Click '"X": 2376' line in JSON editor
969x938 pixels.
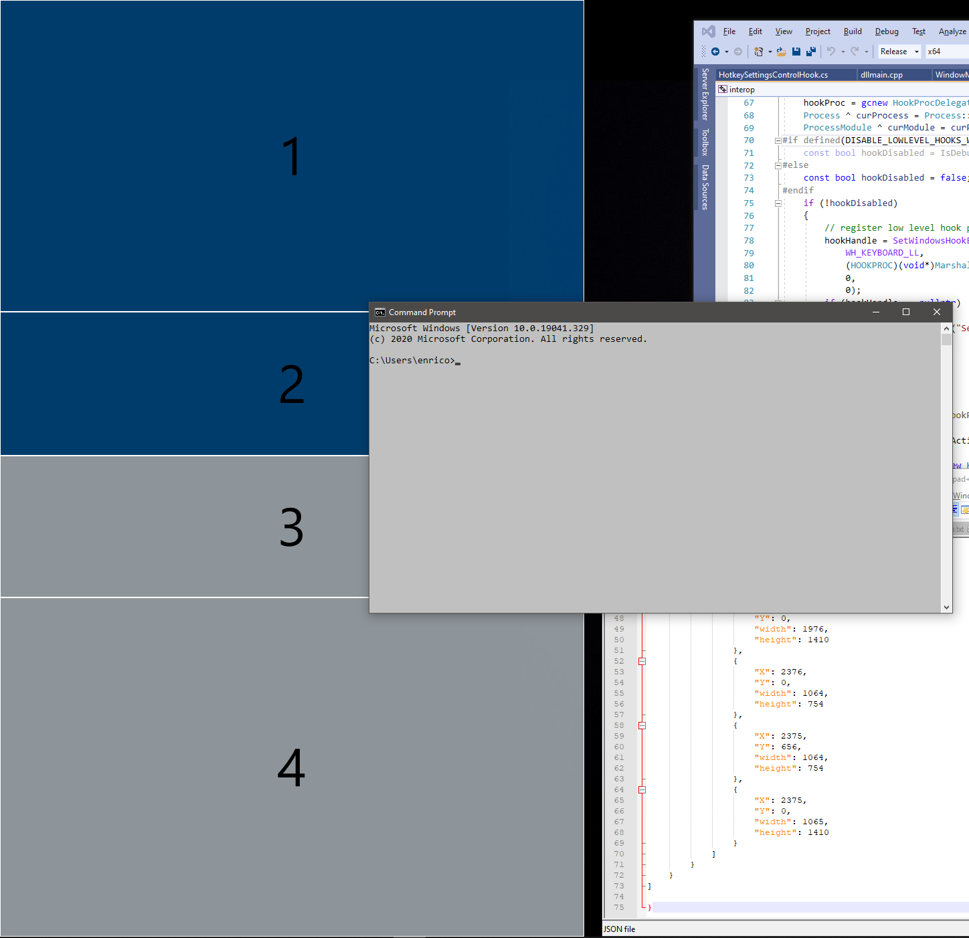click(780, 672)
